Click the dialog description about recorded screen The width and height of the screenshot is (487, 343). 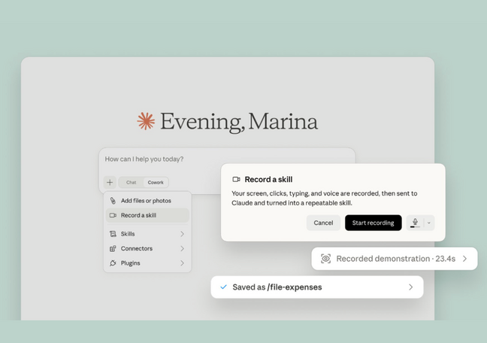click(324, 198)
